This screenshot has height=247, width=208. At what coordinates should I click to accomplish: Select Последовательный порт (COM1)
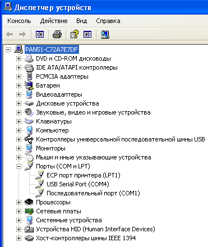coord(93,193)
